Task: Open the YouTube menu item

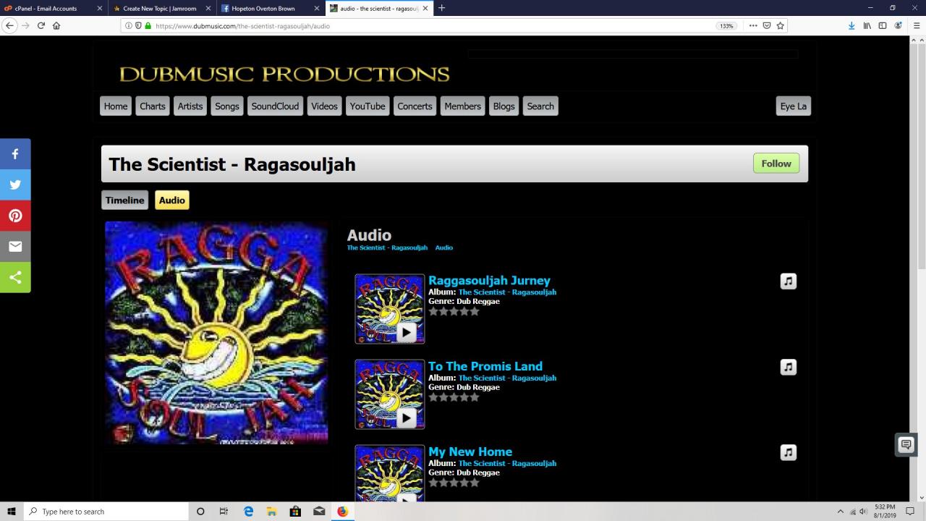Action: tap(368, 106)
